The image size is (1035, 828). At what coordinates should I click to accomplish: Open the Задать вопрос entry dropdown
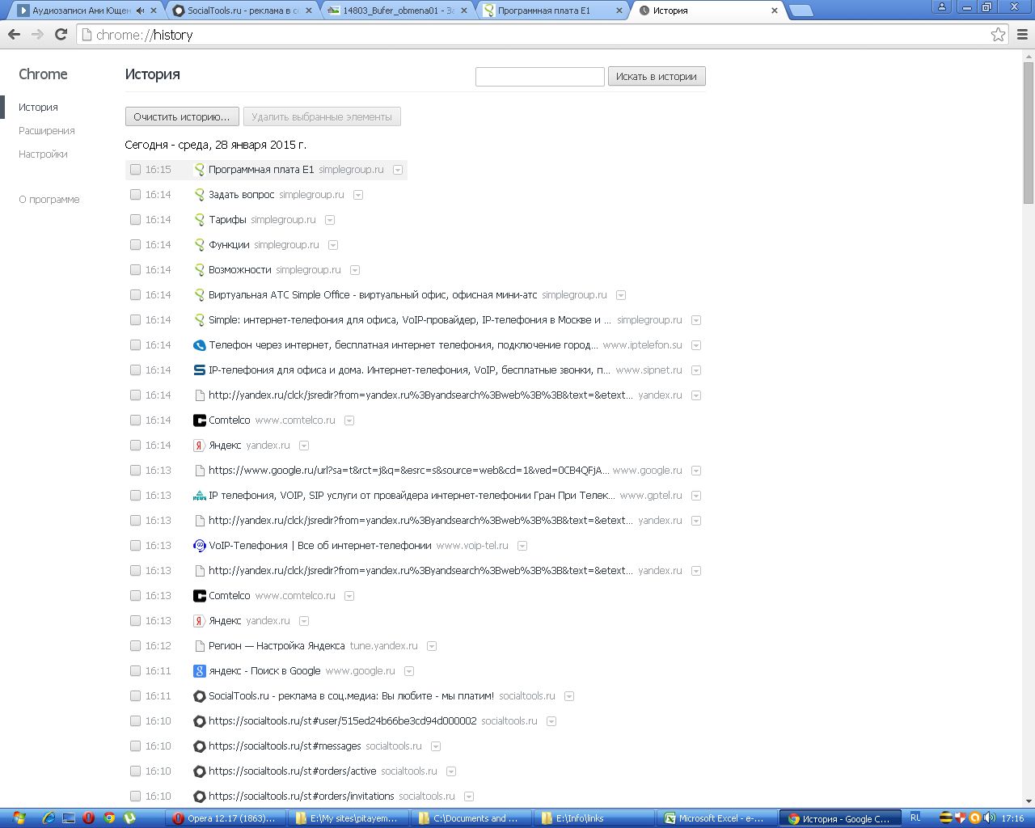click(358, 195)
